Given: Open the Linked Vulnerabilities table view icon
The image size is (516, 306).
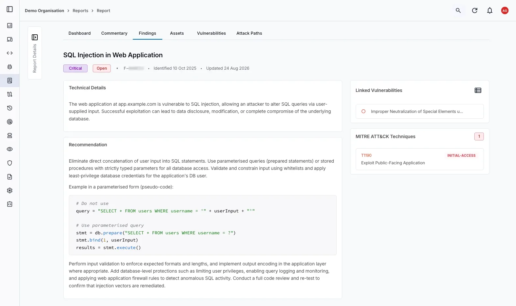Looking at the screenshot, I should (478, 90).
